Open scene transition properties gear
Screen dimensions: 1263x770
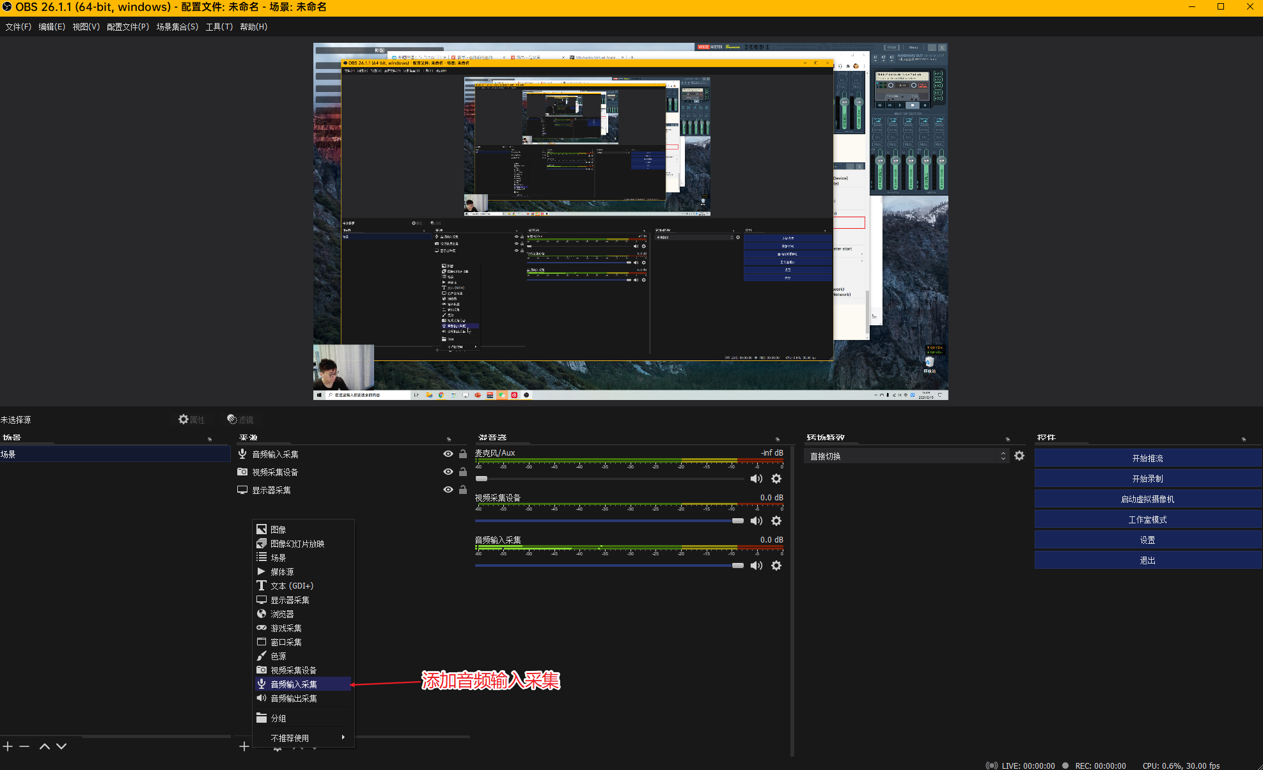(x=1019, y=456)
